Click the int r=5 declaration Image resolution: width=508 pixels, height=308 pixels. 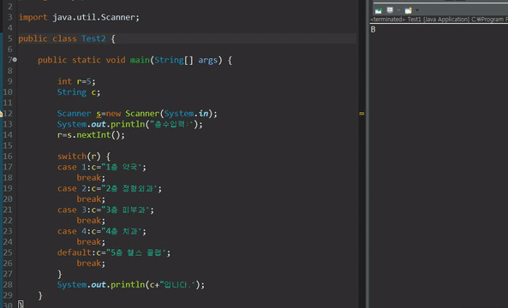pyautogui.click(x=76, y=81)
